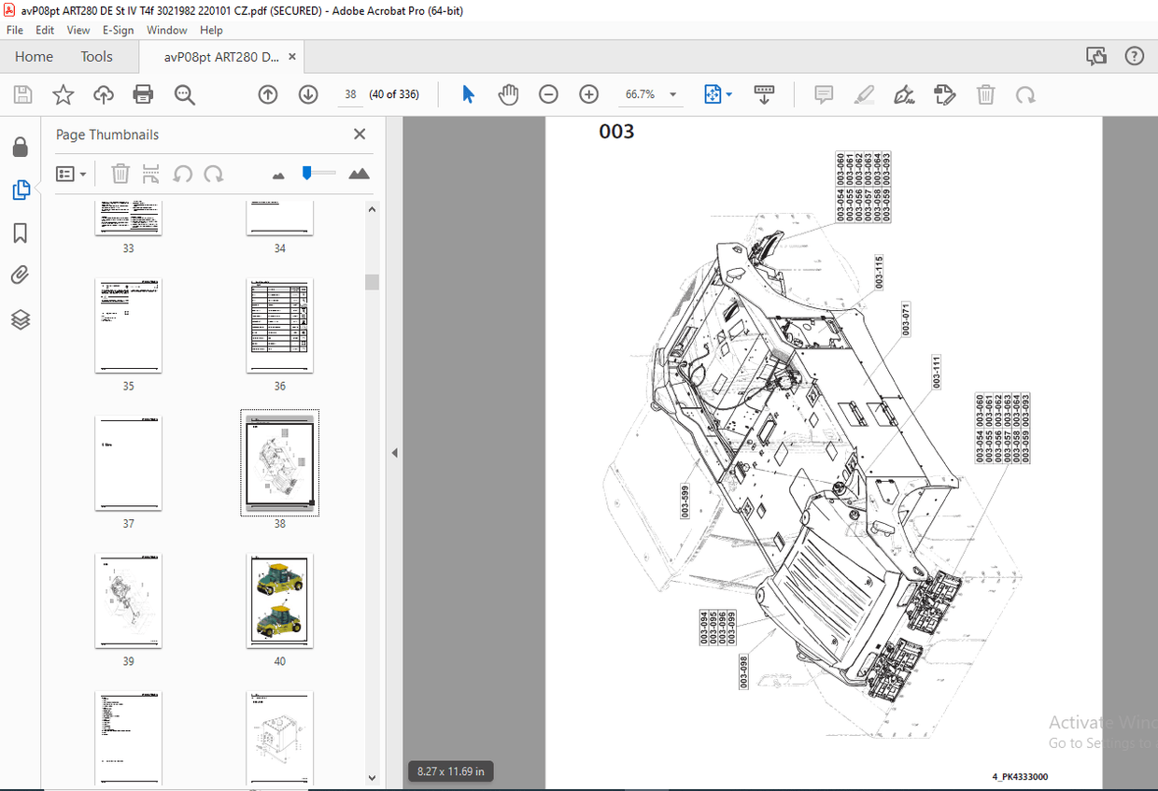Add a comment with sticky note tool

point(824,94)
